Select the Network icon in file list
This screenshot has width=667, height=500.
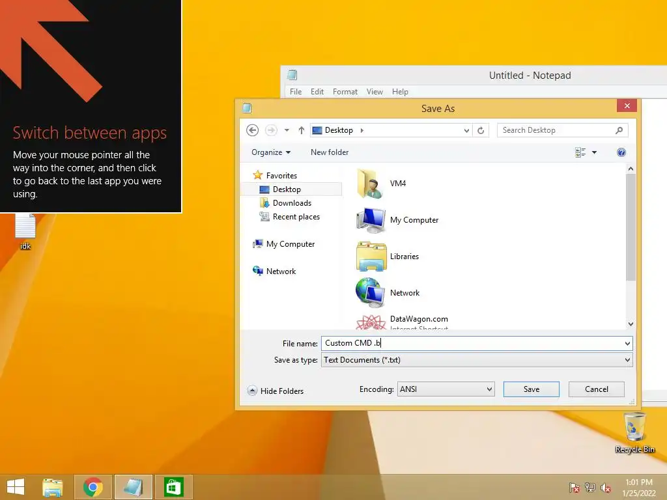370,292
